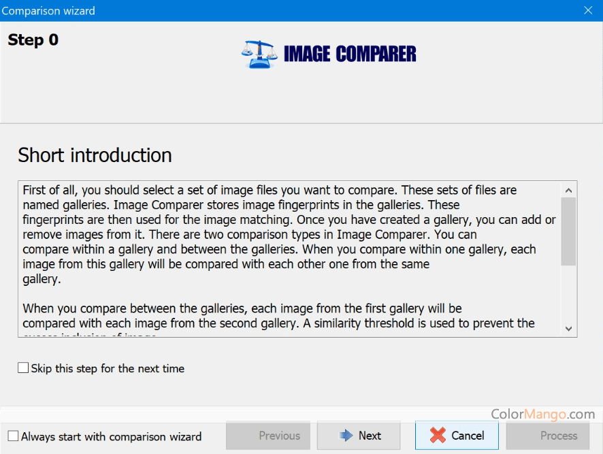Toggle Always start with comparison wizard checkbox
The height and width of the screenshot is (454, 603).
tap(13, 436)
